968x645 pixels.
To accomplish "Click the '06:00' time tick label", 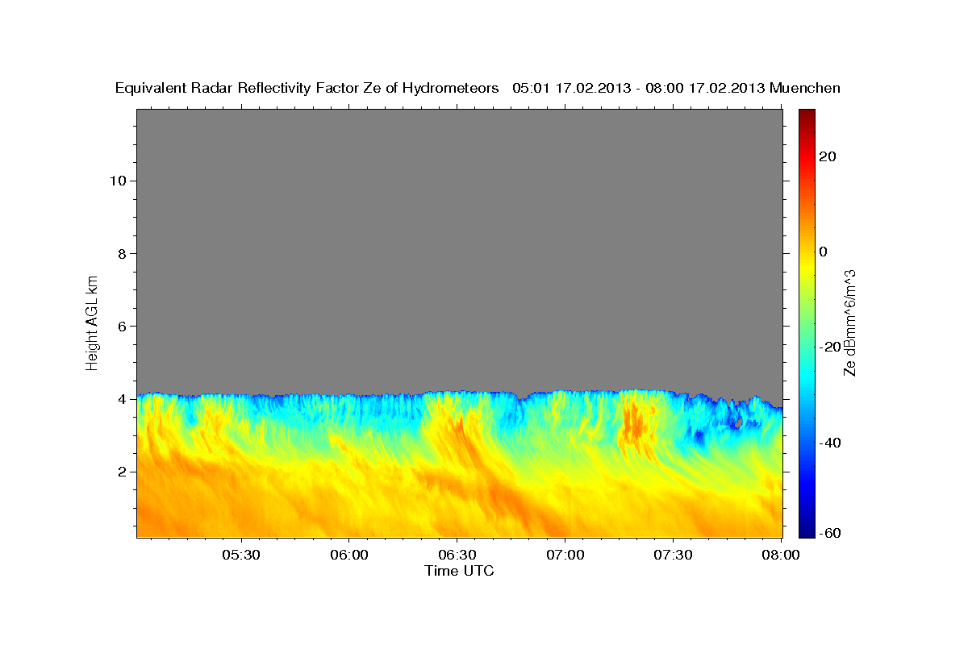I will click(349, 556).
